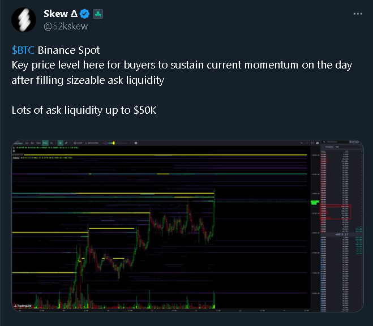Screen dimensions: 373x326
Task: Toggle the highlighted candlestick chart type button
Action: (x=61, y=143)
